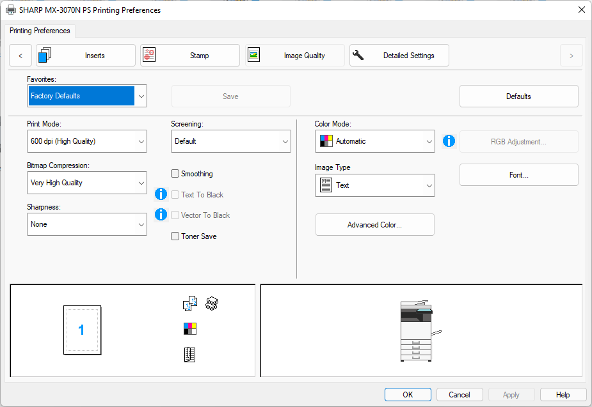Click the info icon next to Vector To Black

(x=161, y=215)
